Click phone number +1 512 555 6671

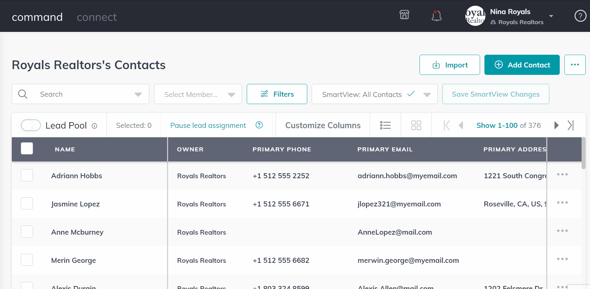[x=281, y=204]
